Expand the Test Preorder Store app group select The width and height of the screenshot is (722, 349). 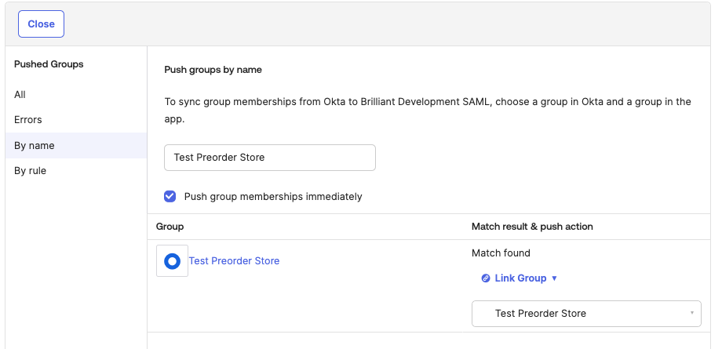point(586,314)
